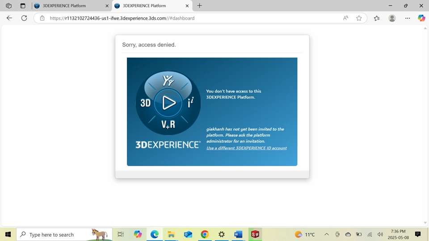Open the notification center icon
Viewport: 429px width, 241px height.
(x=418, y=234)
